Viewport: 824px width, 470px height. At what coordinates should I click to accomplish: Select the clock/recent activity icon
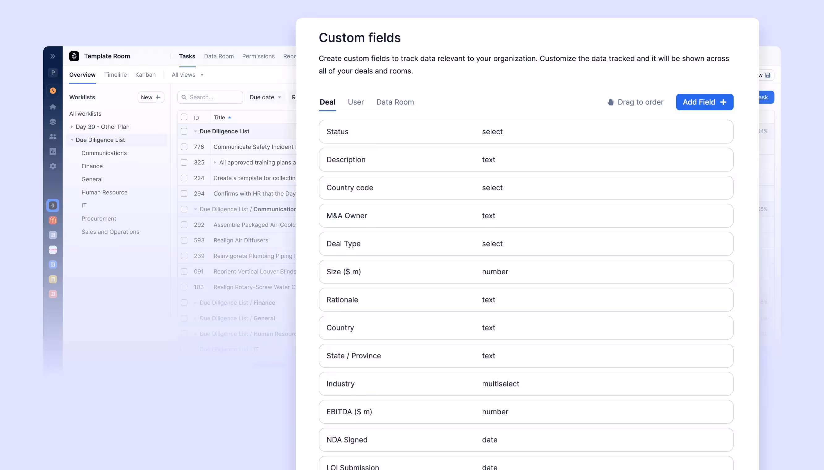coord(53,90)
